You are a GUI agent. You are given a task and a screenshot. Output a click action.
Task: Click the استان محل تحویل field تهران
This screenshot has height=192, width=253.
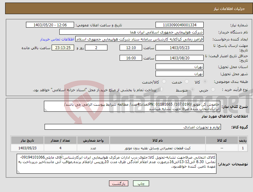point(180,66)
